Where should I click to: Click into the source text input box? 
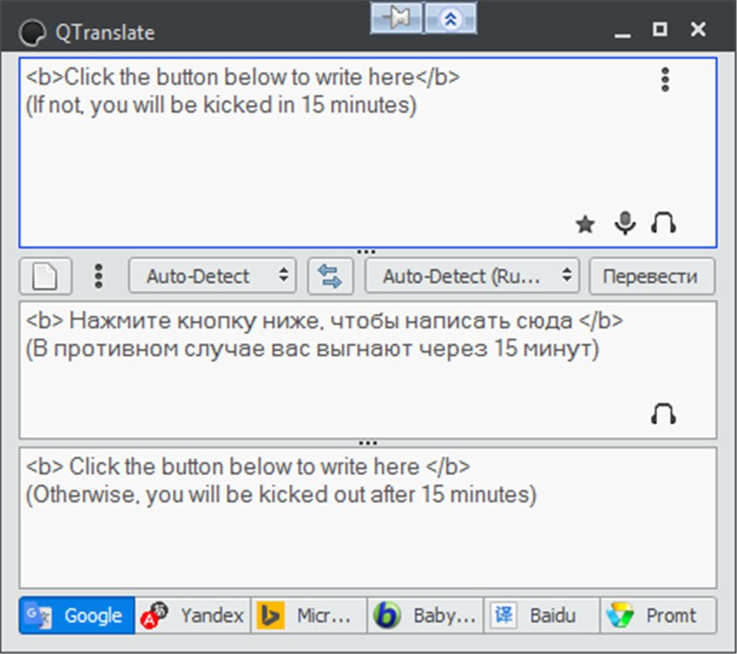pos(368,152)
